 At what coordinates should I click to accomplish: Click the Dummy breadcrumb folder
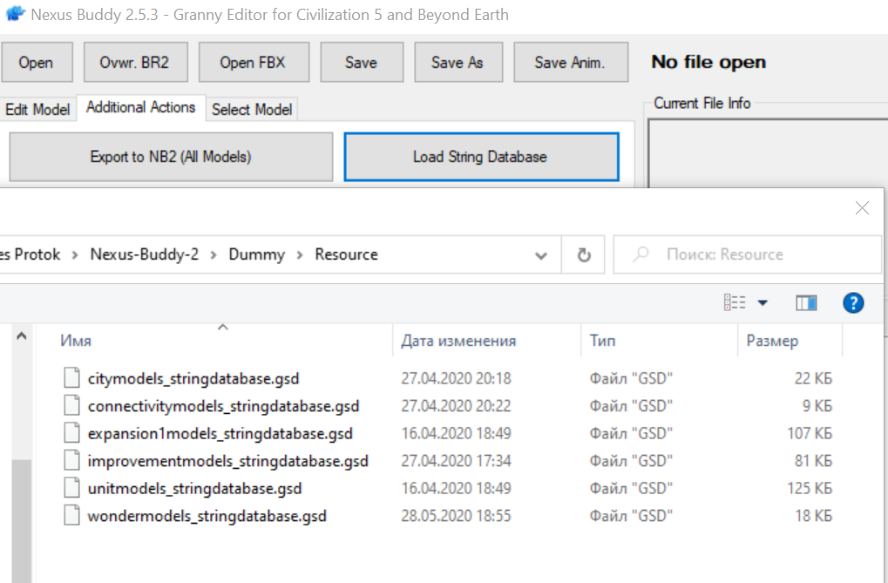coord(256,254)
